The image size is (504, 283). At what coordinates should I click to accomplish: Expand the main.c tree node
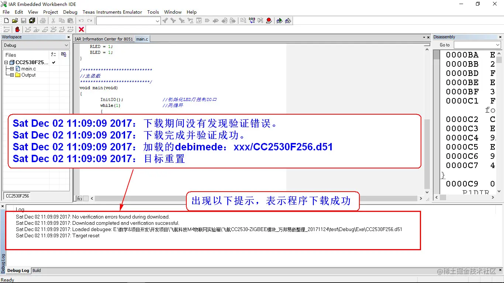[12, 69]
